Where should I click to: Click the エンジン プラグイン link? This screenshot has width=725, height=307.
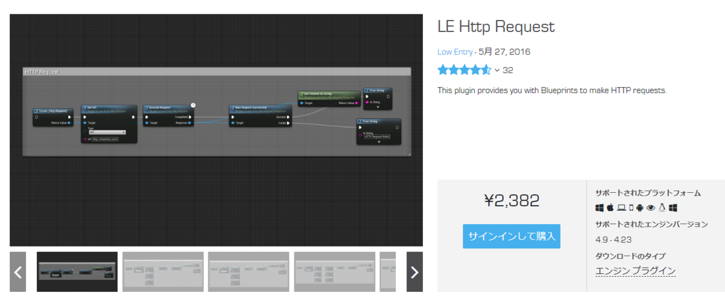(636, 271)
